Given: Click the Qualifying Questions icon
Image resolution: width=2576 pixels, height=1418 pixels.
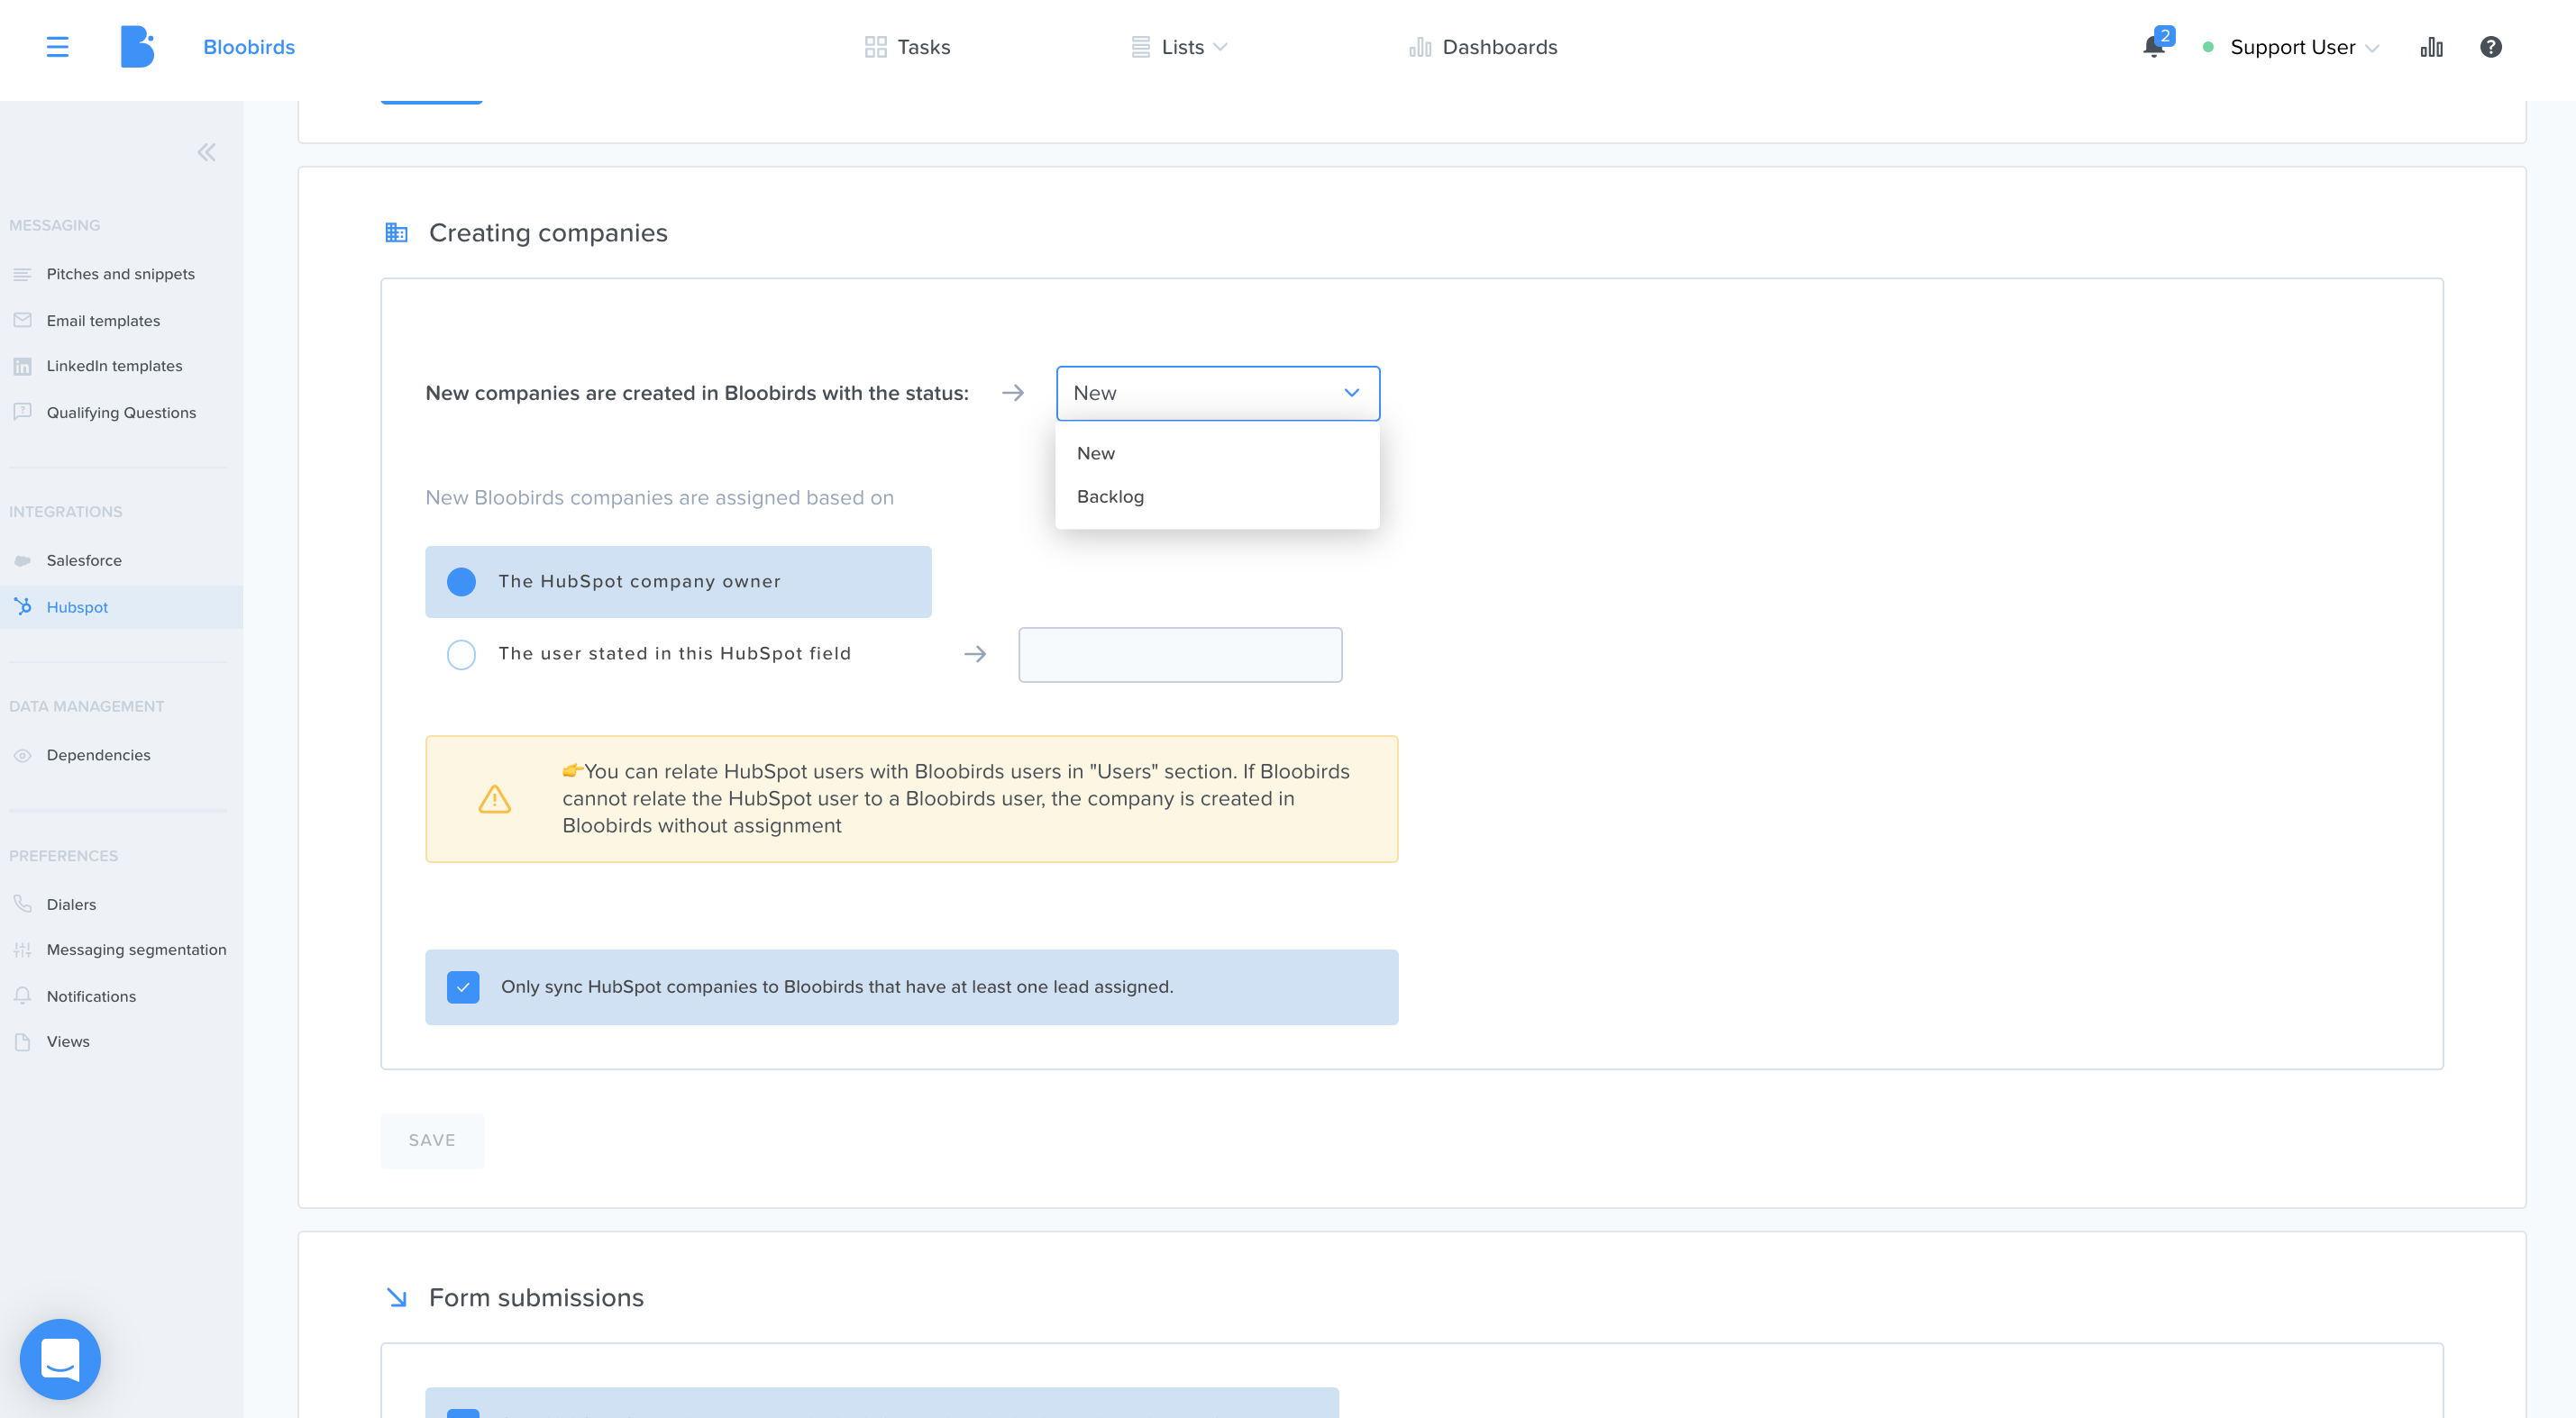Looking at the screenshot, I should tap(22, 412).
